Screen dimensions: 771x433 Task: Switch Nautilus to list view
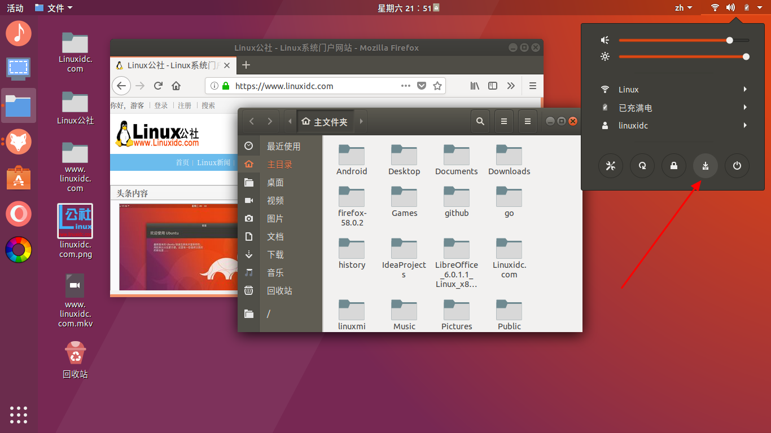click(x=504, y=121)
